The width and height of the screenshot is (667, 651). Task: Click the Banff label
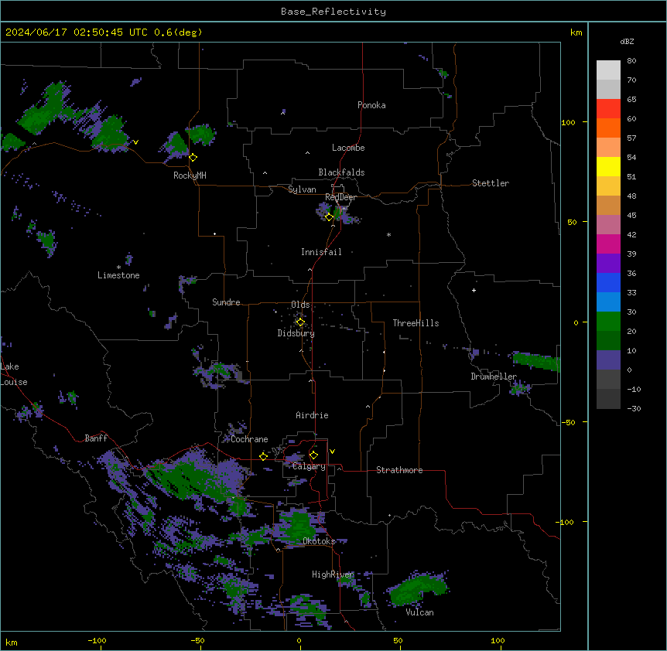click(96, 438)
